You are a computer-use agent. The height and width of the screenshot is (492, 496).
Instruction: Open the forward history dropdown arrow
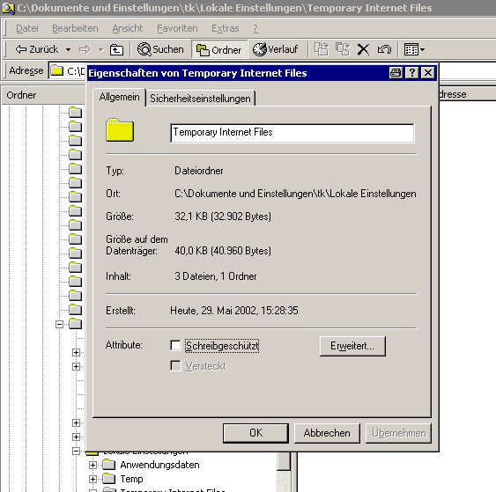click(100, 50)
